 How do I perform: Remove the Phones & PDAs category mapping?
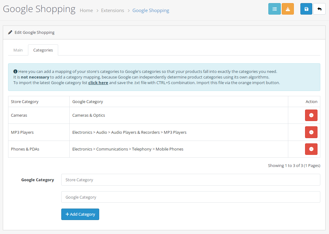[311, 149]
